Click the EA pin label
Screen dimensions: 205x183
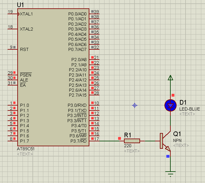pos(23,85)
